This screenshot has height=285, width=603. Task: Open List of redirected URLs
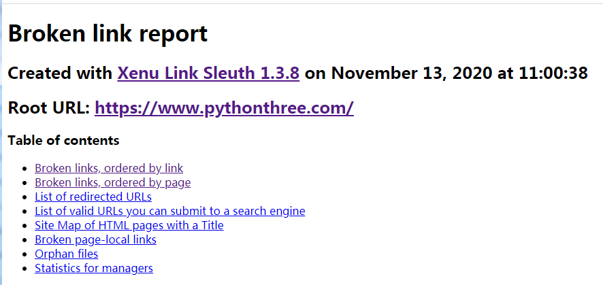(x=93, y=197)
